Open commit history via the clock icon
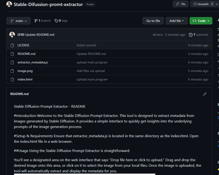The height and width of the screenshot is (175, 219). (x=191, y=35)
